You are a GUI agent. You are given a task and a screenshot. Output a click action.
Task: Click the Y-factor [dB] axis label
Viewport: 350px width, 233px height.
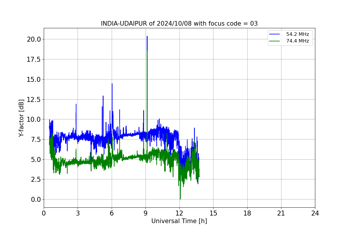point(21,118)
